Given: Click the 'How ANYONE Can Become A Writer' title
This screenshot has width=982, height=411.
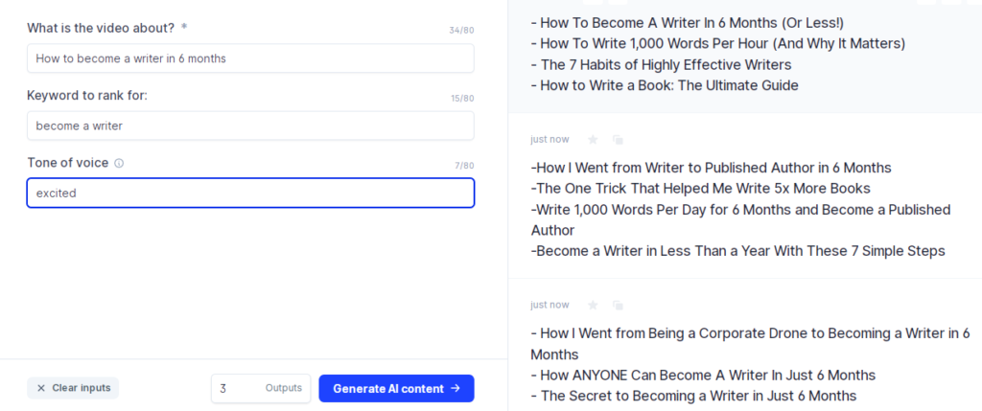Looking at the screenshot, I should point(703,375).
